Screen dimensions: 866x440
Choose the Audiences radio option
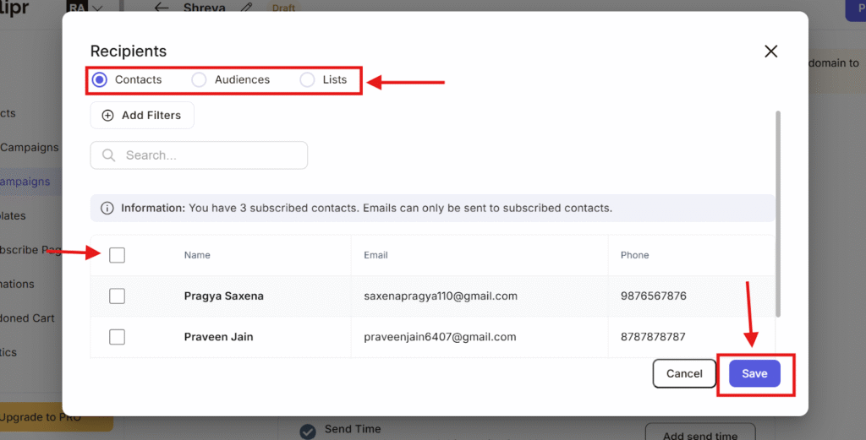pos(199,79)
